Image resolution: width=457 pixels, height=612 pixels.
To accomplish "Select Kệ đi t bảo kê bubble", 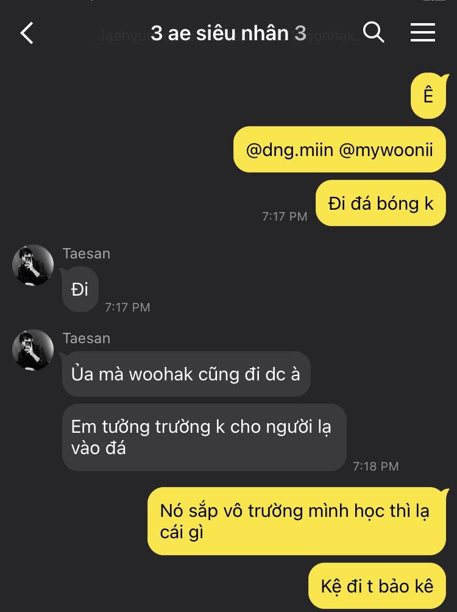I will tap(377, 586).
